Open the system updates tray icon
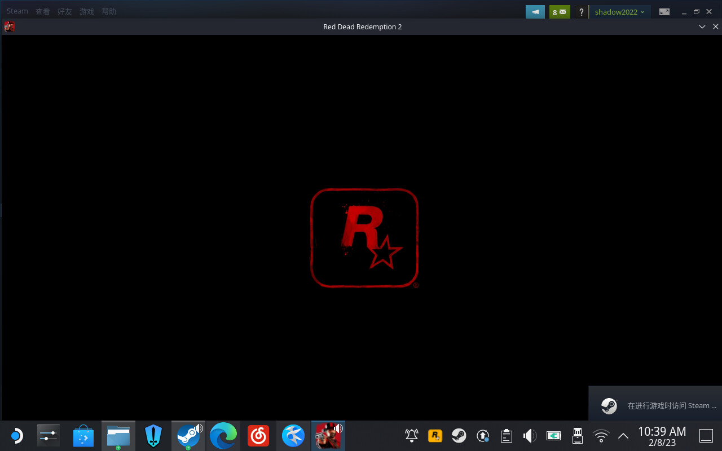722x451 pixels. (482, 436)
